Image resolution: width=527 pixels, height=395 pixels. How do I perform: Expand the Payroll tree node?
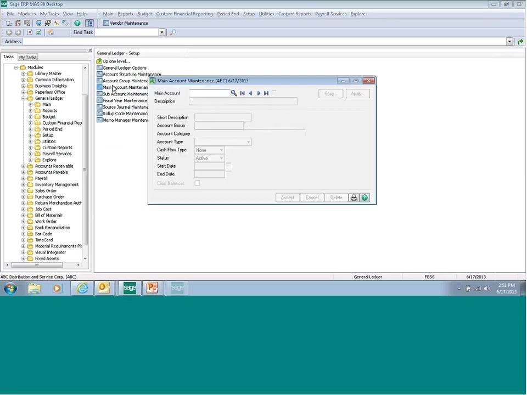[23, 179]
